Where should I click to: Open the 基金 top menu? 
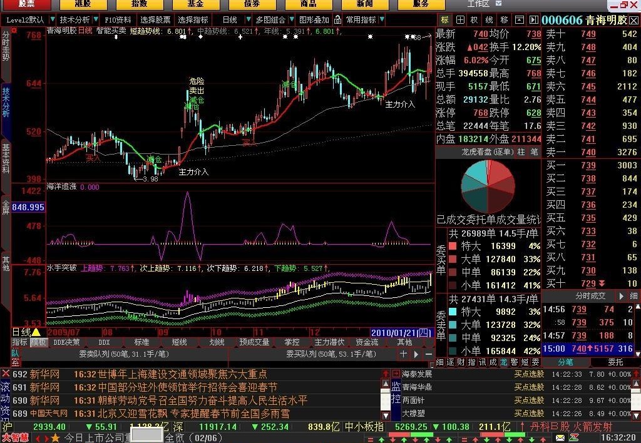(x=196, y=4)
